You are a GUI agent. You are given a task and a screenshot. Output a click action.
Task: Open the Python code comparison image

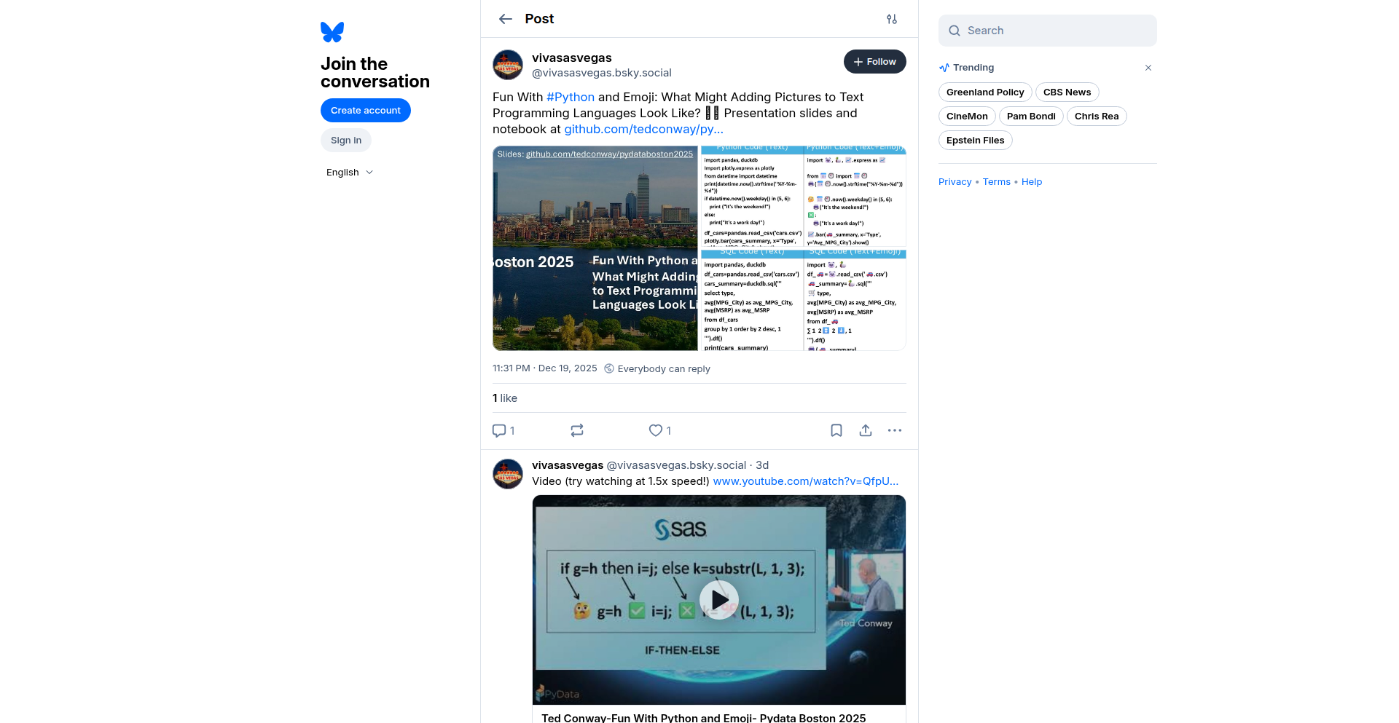803,197
